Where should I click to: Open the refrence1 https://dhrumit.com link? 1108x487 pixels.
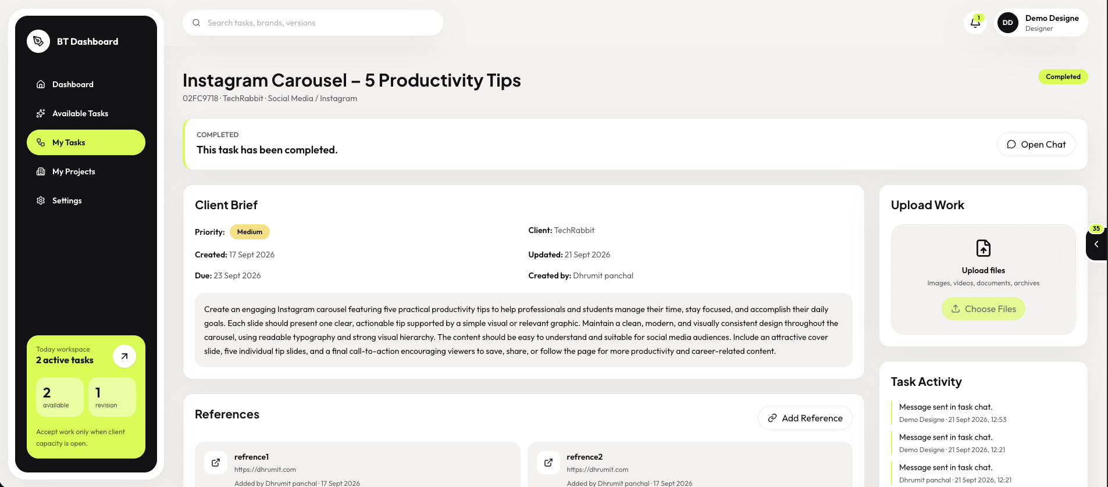tap(265, 470)
